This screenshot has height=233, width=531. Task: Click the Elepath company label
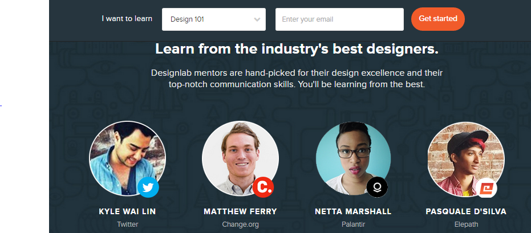pos(466,224)
